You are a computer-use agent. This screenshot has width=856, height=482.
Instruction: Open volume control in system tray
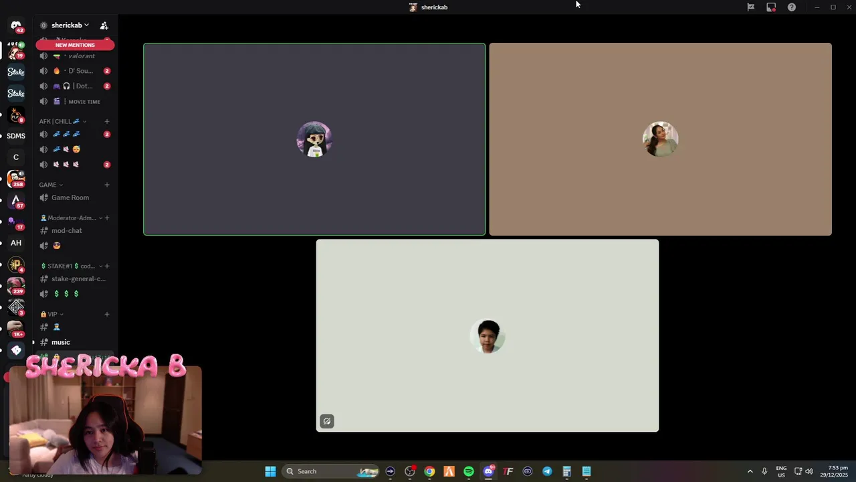tap(809, 471)
